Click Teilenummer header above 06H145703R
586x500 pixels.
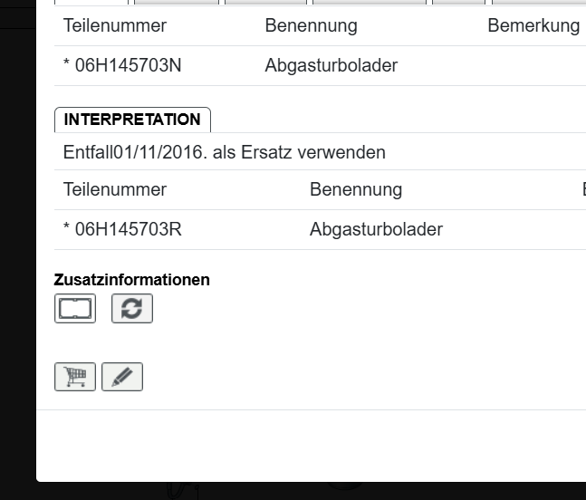coord(115,189)
